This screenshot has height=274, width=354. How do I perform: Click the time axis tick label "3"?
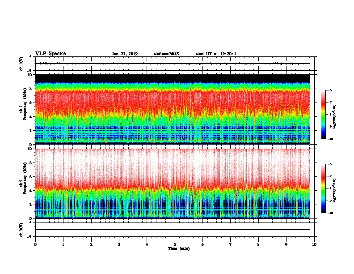119,244
